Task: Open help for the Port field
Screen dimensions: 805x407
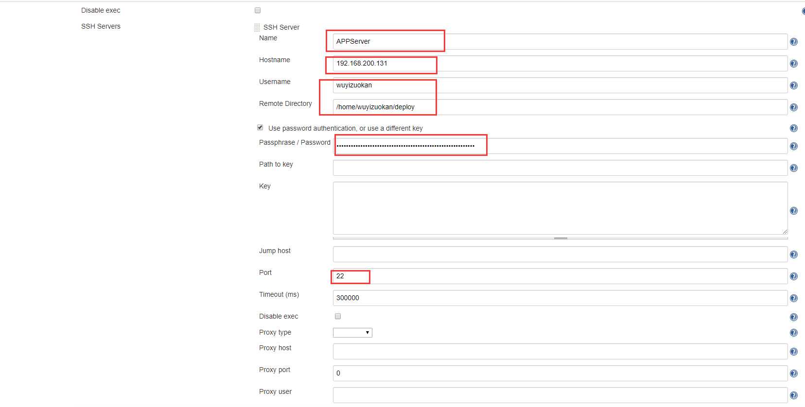Action: pos(794,276)
